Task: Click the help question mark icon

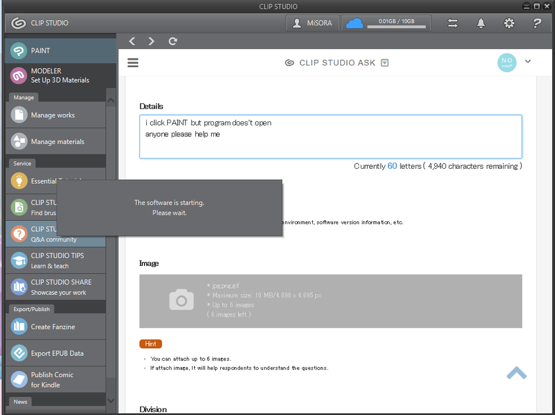Action: point(537,23)
